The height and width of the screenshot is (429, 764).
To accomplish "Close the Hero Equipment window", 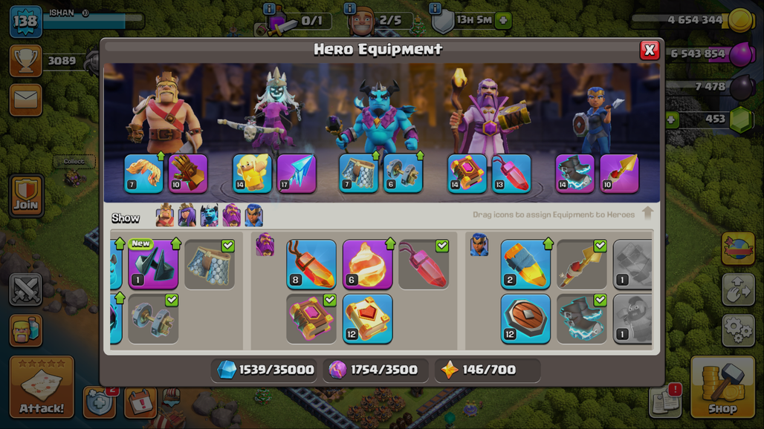I will click(650, 50).
